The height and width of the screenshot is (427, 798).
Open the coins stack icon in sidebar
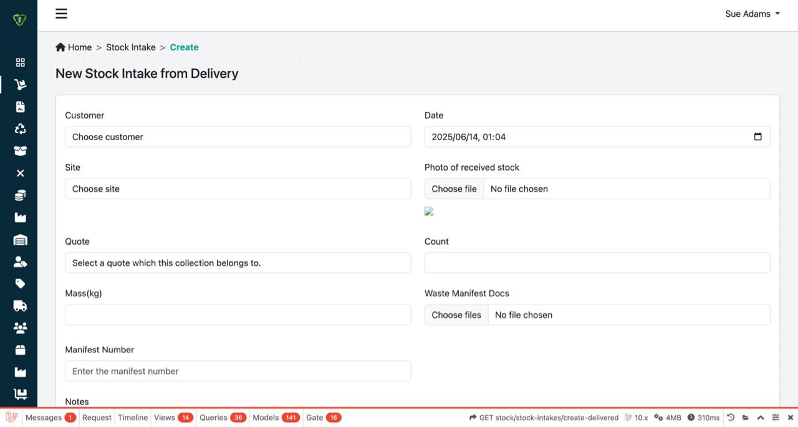21,195
